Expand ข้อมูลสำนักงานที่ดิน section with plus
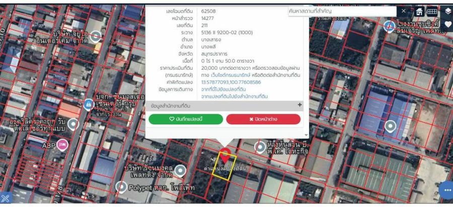 299,105
